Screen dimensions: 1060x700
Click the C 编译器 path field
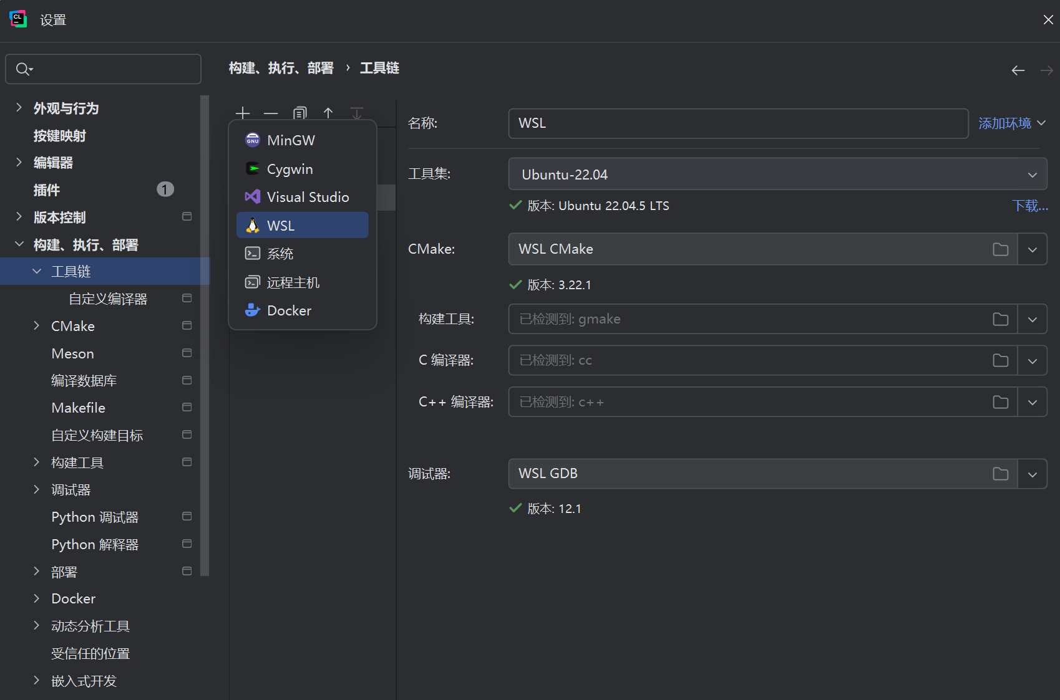[763, 360]
